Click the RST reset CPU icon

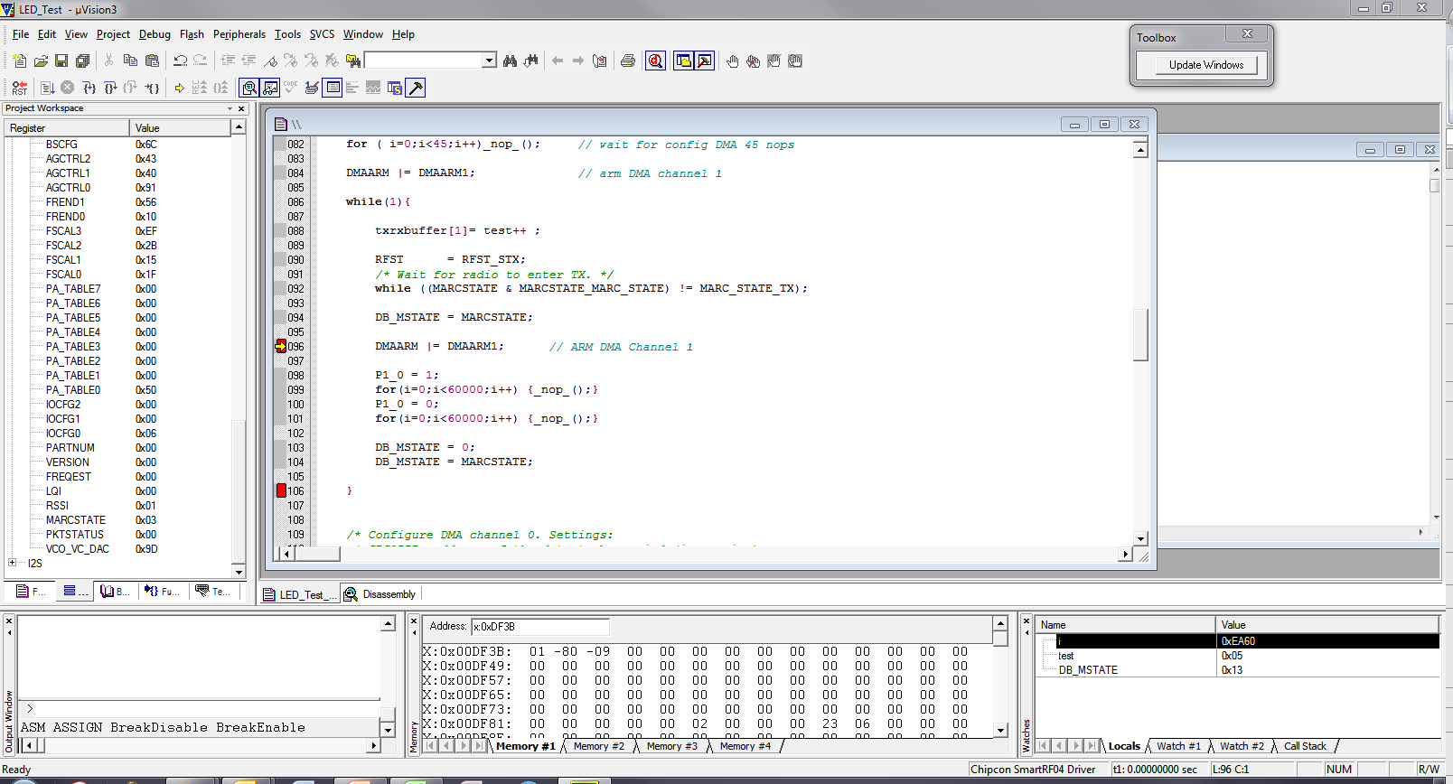(x=20, y=88)
